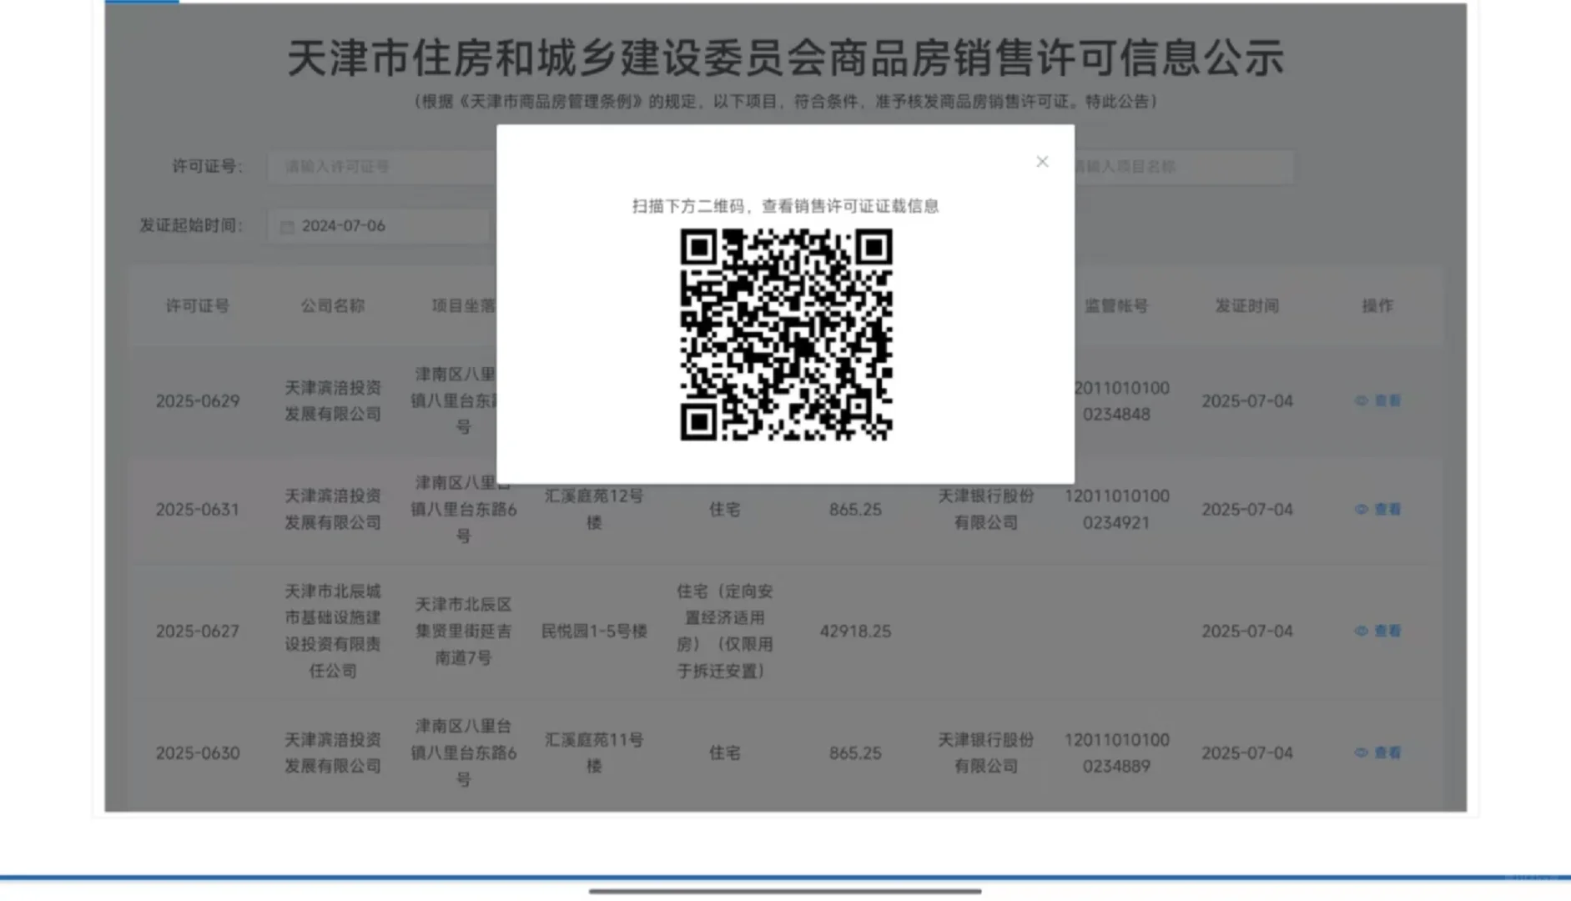Click the 公司名称 column header
Screen dimensions: 1571x901
(333, 306)
